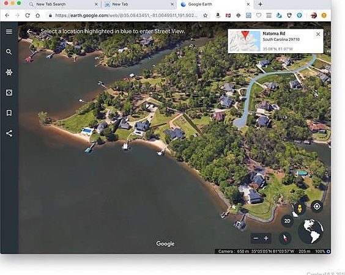The height and width of the screenshot is (275, 345).
Task: Click the Natoma Rd title text
Action: coord(274,34)
